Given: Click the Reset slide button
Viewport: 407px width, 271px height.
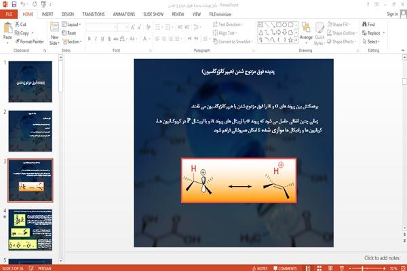Looking at the screenshot, I should [69, 33].
